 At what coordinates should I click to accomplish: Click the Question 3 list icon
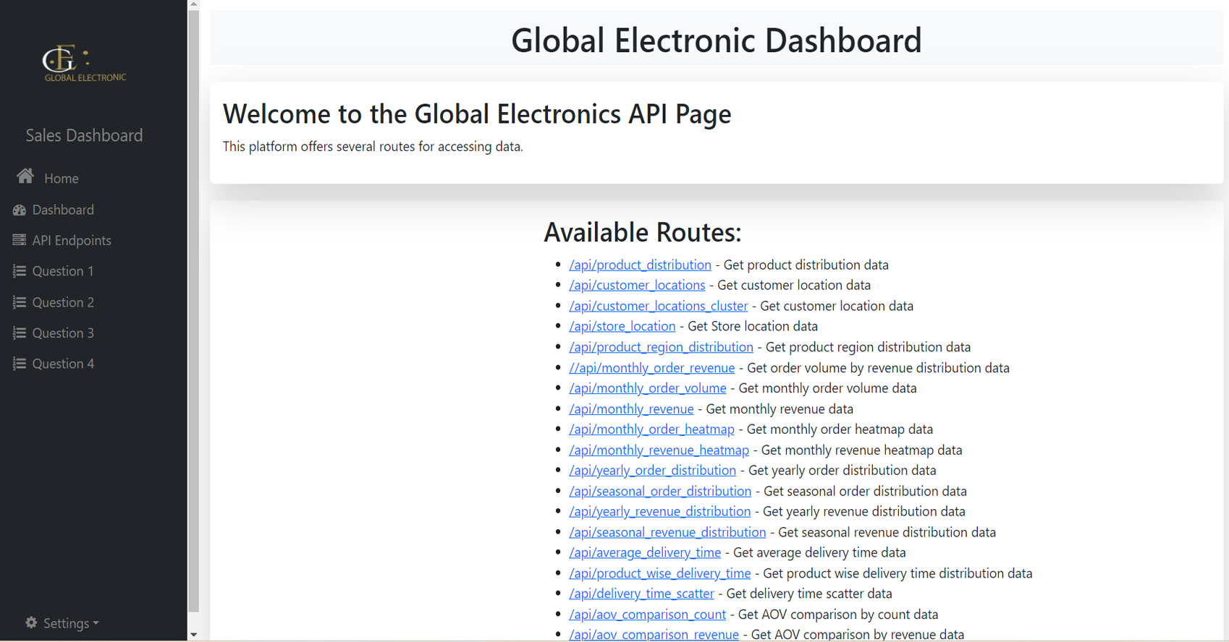20,333
